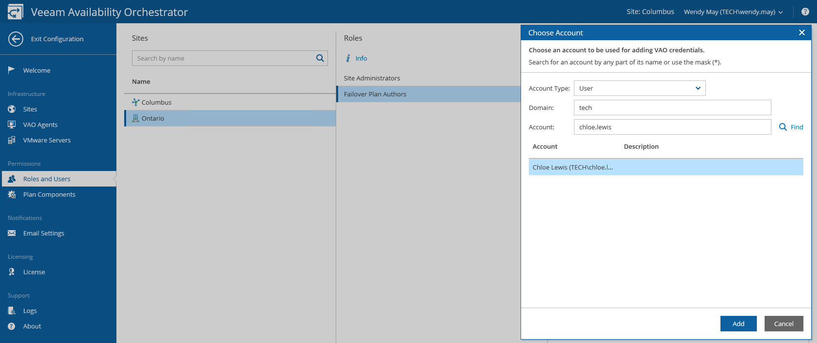Click the Find magnifier icon in dialog
The height and width of the screenshot is (343, 817).
point(783,127)
